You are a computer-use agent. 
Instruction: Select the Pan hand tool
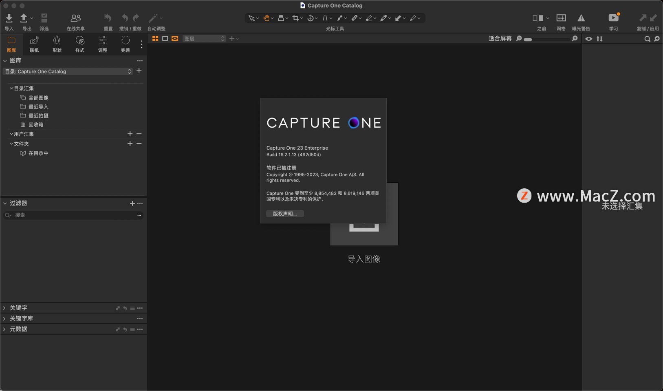(267, 18)
